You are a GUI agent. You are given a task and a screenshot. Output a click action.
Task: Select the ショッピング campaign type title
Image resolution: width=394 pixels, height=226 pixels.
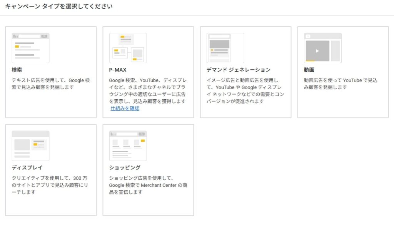[125, 167]
